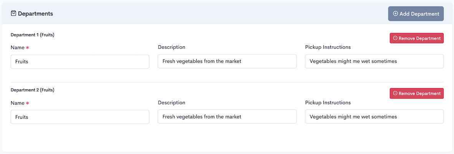Click the Department 1 (Fruits) heading

click(x=32, y=35)
